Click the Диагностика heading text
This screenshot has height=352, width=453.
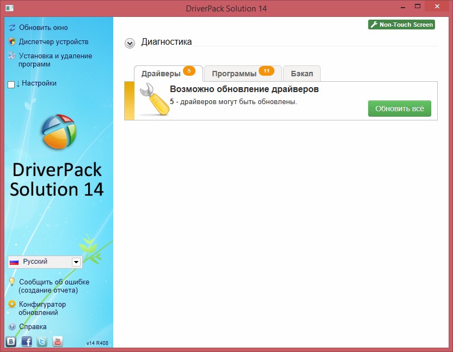click(x=167, y=41)
